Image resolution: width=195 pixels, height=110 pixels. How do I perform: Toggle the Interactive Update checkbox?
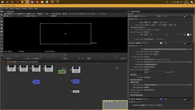[x=145, y=27]
